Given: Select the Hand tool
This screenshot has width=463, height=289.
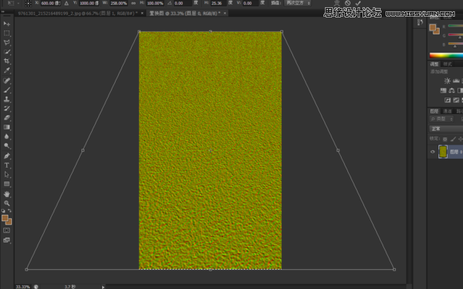Looking at the screenshot, I should click(7, 194).
